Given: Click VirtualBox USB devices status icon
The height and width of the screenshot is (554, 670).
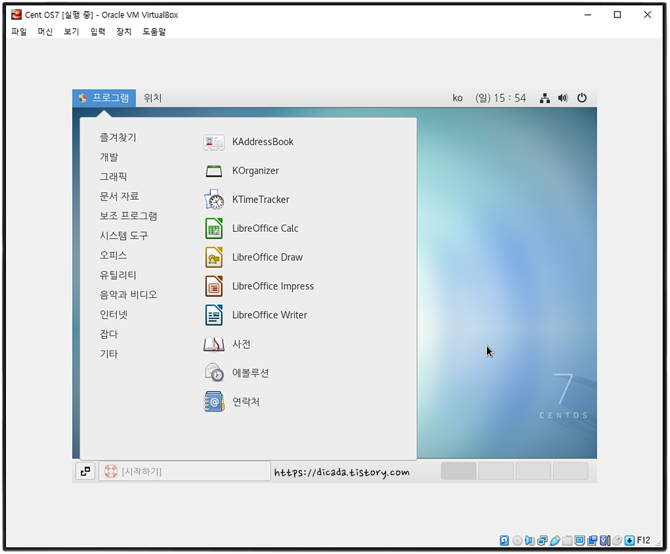Looking at the screenshot, I should 555,541.
